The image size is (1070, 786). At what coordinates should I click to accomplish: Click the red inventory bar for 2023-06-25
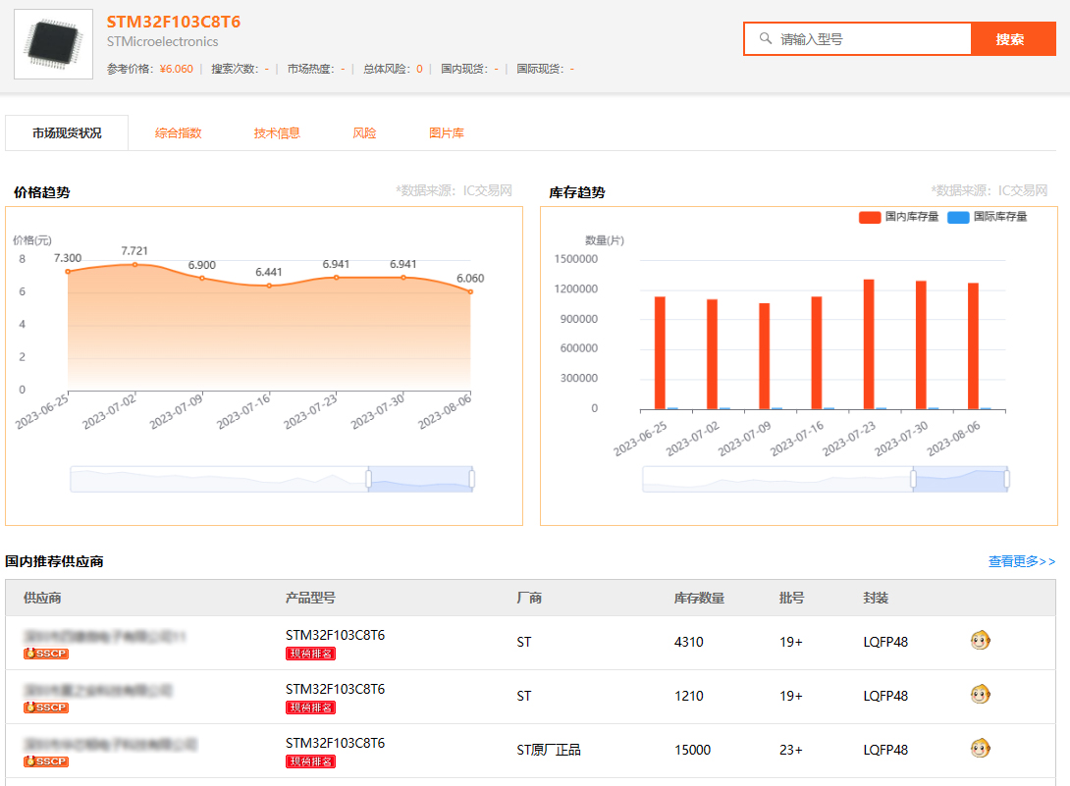tap(660, 352)
